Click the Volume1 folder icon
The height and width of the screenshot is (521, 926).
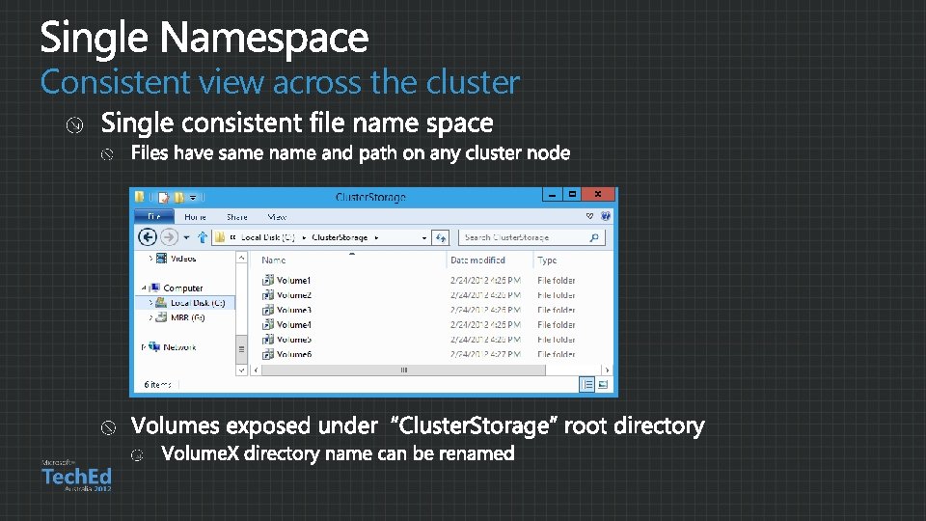click(268, 280)
